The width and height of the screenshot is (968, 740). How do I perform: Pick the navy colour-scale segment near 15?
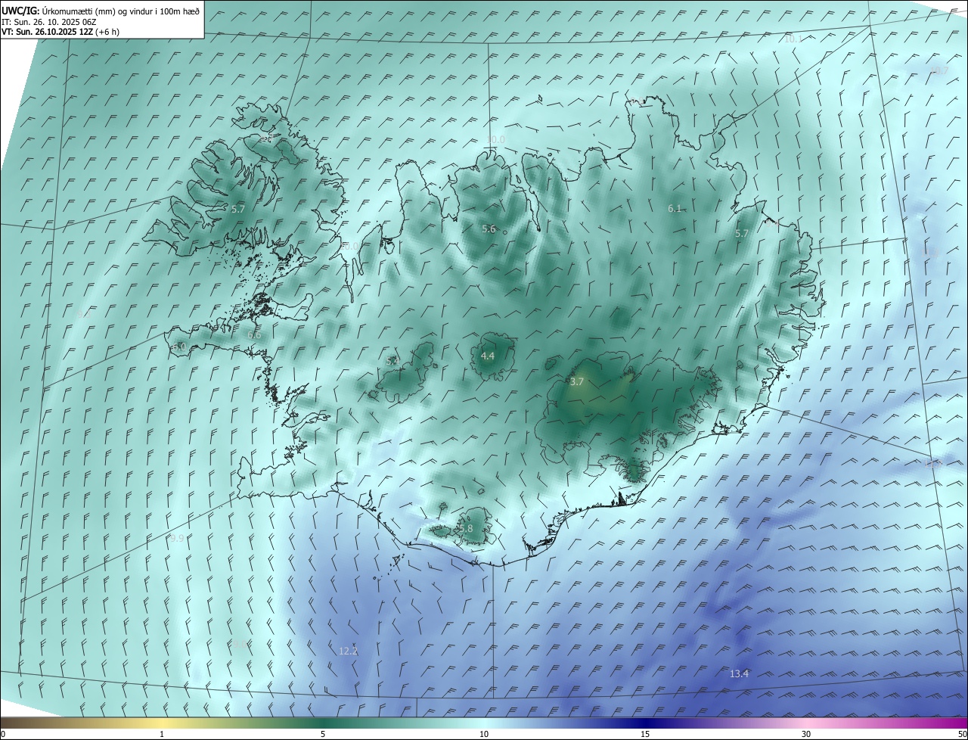point(645,723)
